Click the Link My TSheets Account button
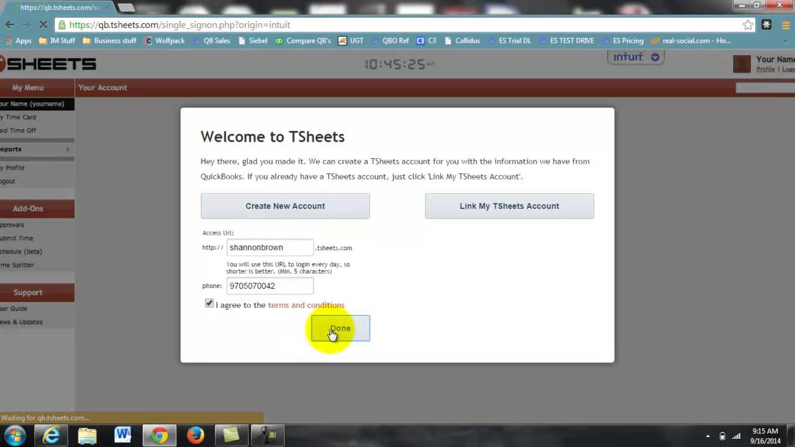Viewport: 795px width, 447px height. click(x=509, y=206)
